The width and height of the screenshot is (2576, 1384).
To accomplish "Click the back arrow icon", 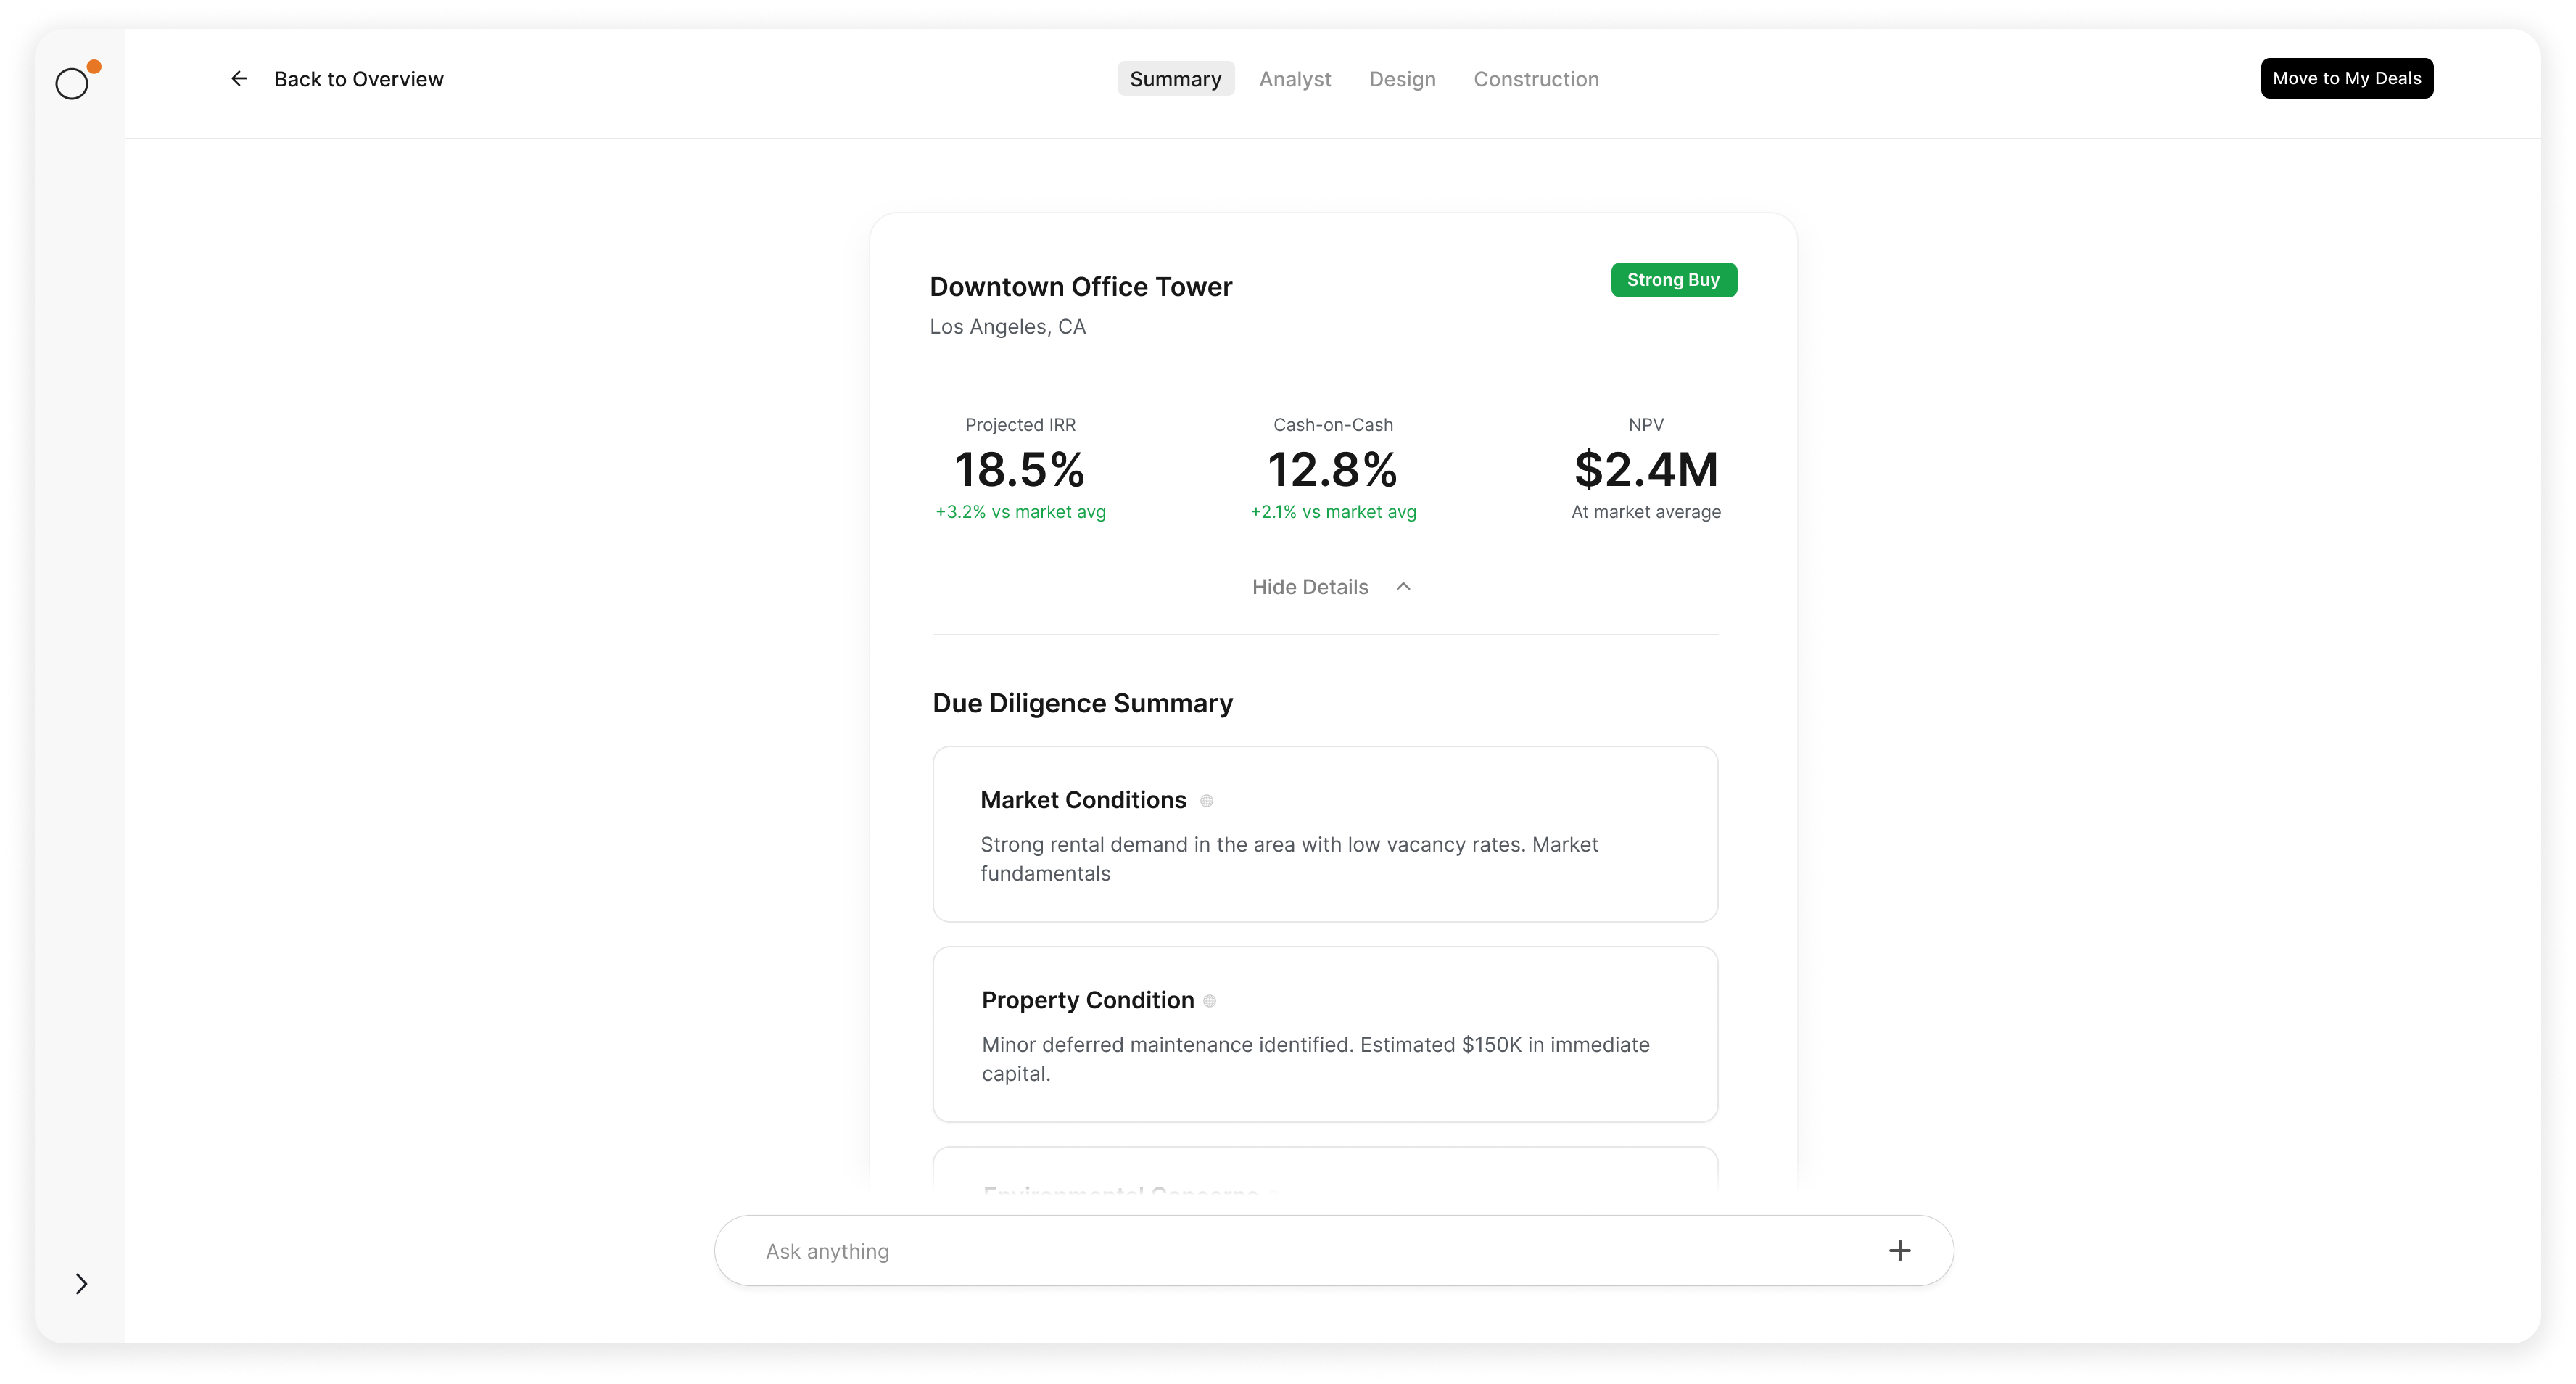I will (239, 78).
